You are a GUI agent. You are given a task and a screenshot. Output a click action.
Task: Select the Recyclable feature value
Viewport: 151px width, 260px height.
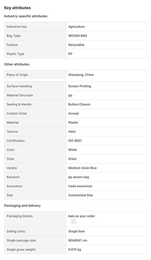tap(76, 45)
